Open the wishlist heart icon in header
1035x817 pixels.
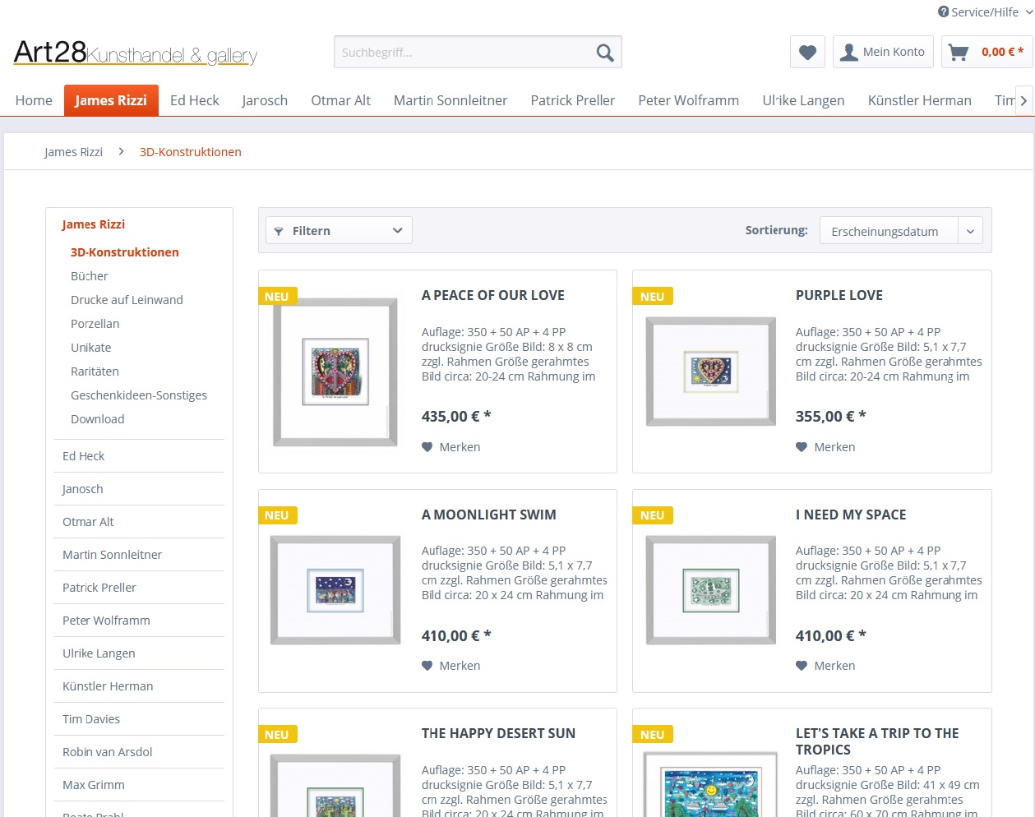click(807, 52)
